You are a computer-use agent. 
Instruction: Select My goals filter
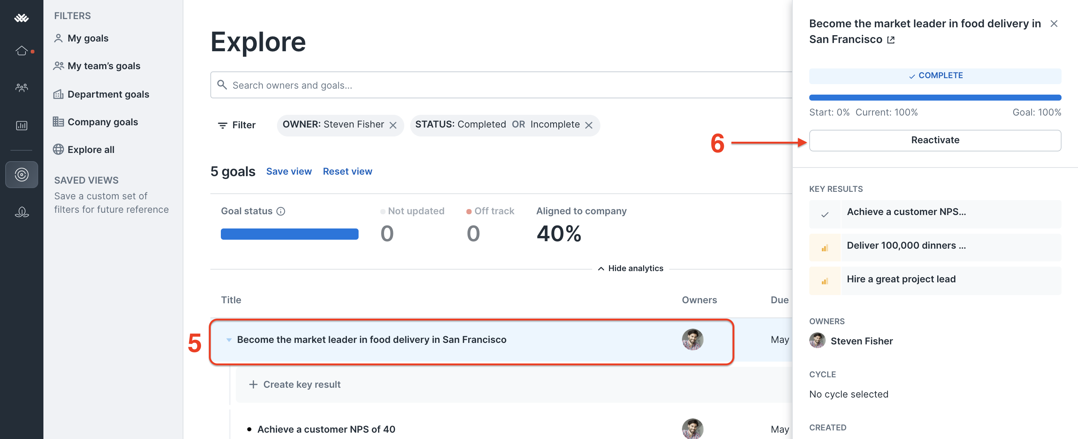click(81, 38)
